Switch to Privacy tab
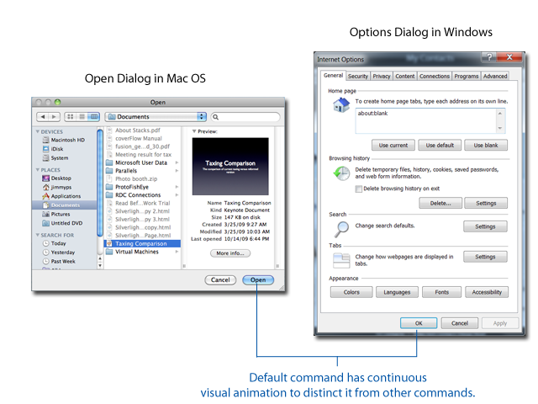The width and height of the screenshot is (538, 404). pyautogui.click(x=382, y=77)
